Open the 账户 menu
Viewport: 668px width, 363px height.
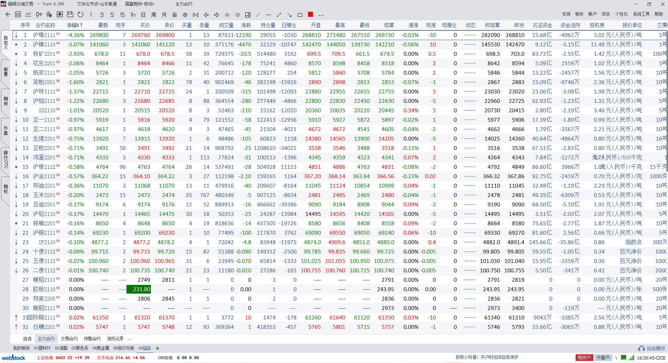pos(592,14)
